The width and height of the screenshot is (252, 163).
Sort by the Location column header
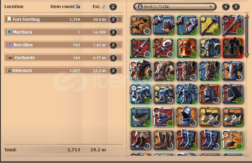click(14, 7)
